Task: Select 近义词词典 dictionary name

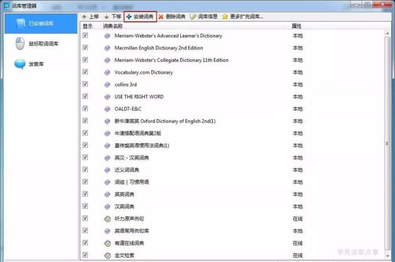Action: [x=127, y=170]
